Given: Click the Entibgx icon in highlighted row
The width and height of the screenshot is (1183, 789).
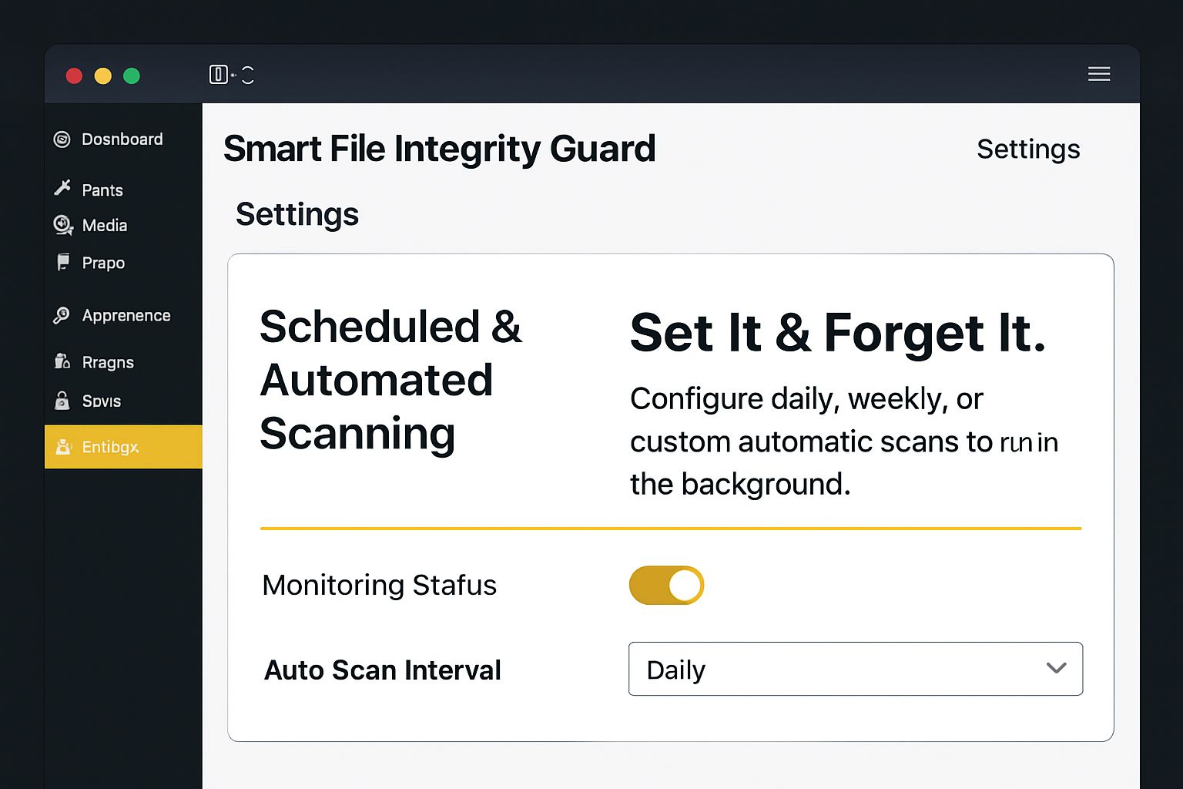Looking at the screenshot, I should click(62, 447).
